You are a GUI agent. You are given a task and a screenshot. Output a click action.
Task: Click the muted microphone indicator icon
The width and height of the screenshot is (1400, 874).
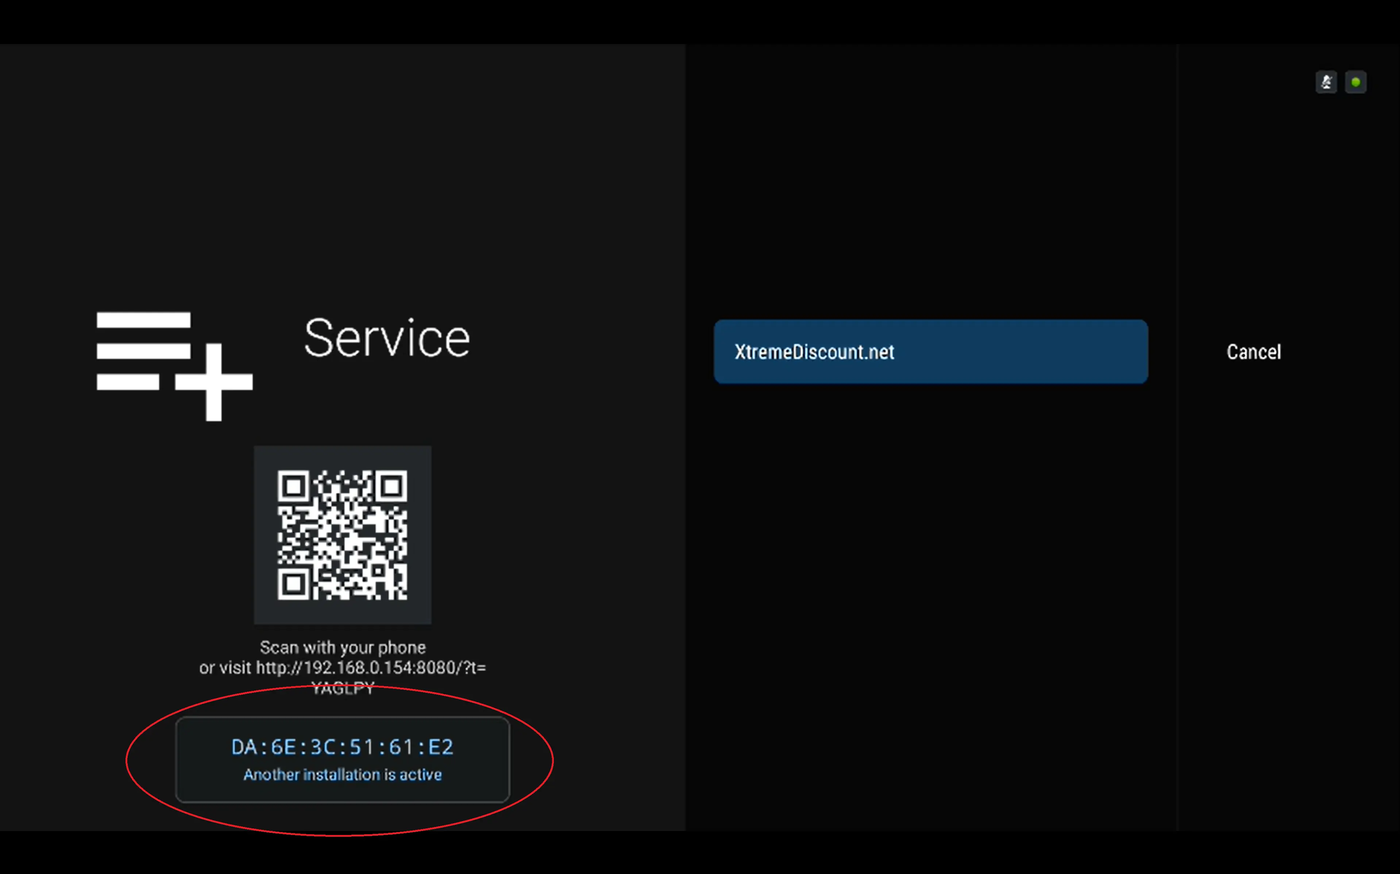(x=1326, y=82)
